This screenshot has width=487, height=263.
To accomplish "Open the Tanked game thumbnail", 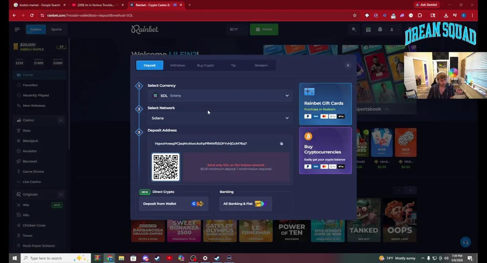I will (x=364, y=221).
